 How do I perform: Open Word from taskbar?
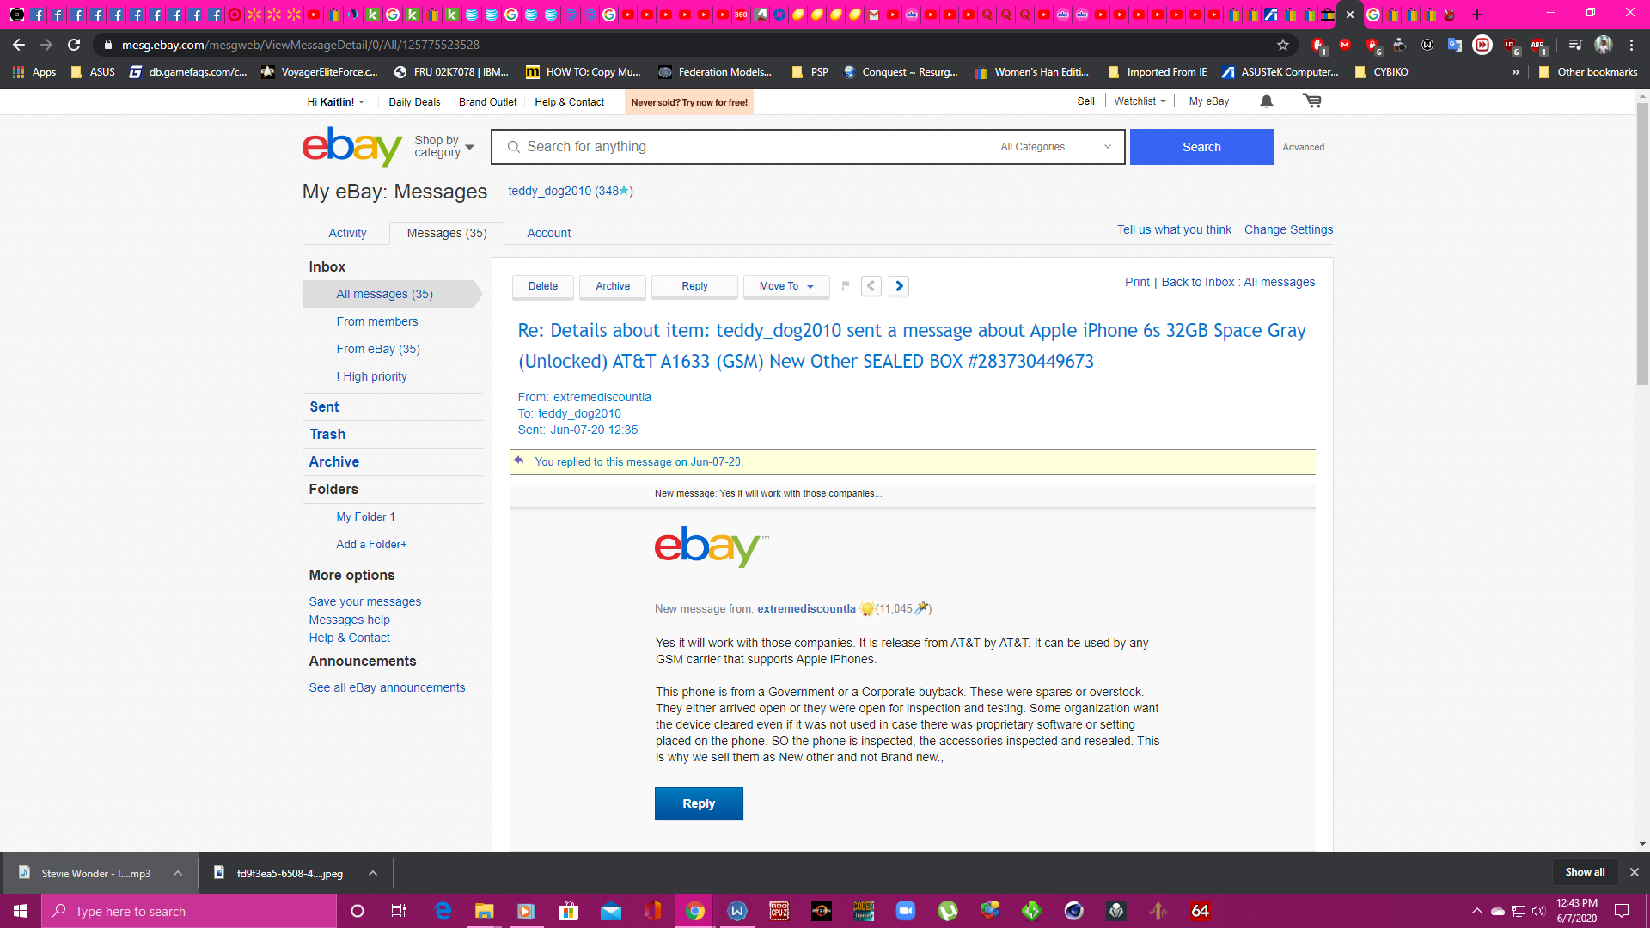tap(737, 911)
